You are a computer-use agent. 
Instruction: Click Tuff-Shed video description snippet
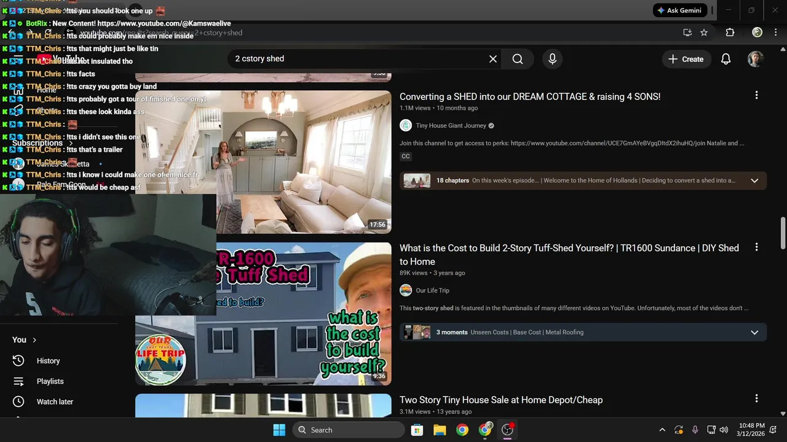click(574, 308)
